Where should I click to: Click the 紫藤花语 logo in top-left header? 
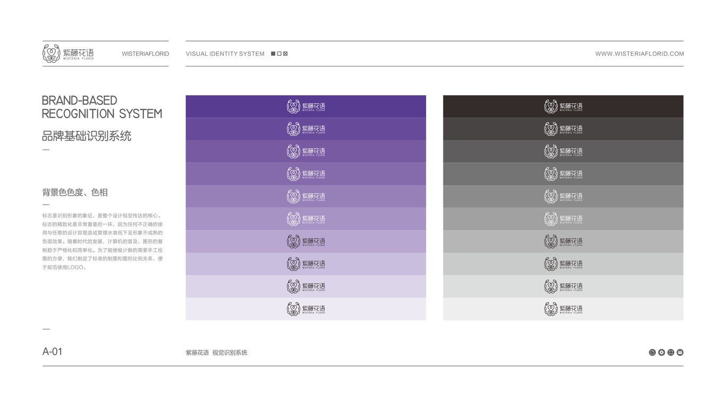[x=68, y=54]
